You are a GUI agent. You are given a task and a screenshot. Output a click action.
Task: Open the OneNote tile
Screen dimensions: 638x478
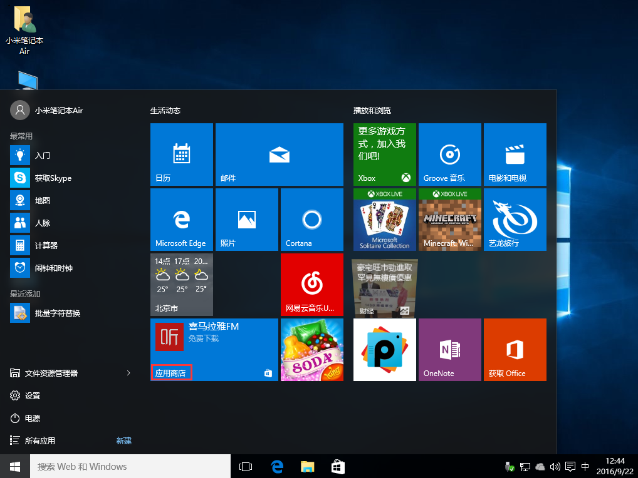449,350
